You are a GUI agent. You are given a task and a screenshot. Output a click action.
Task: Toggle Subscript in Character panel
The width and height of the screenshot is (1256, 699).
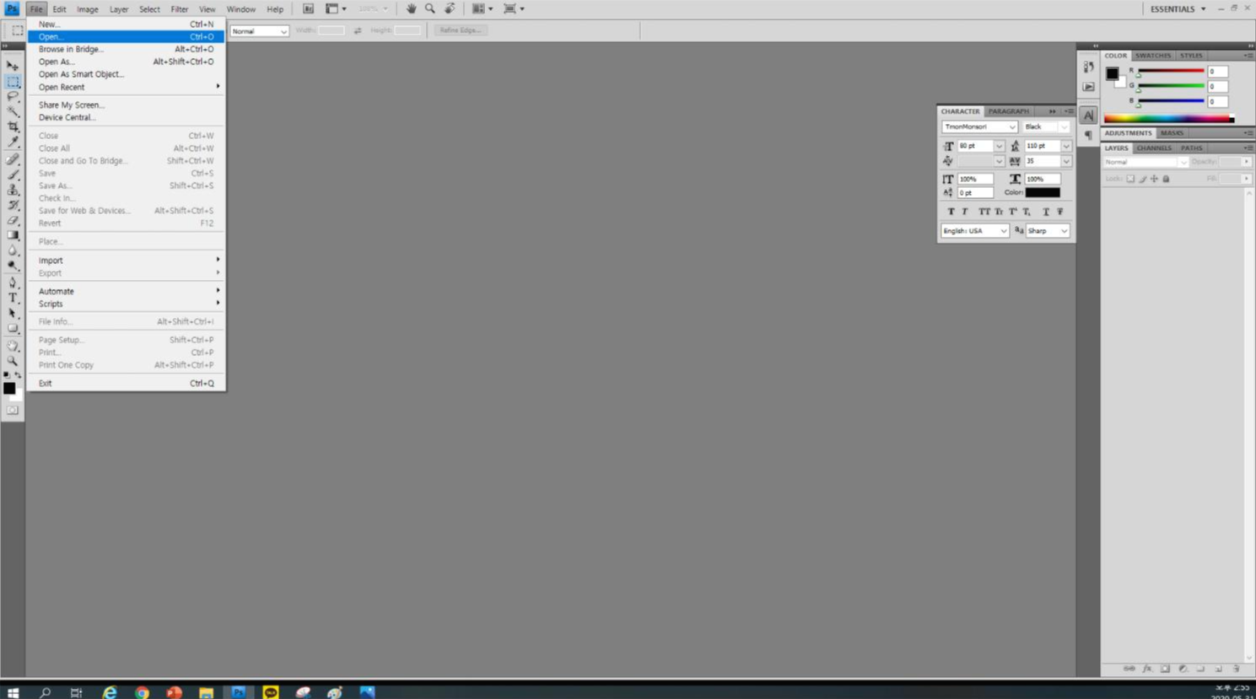tap(1027, 212)
